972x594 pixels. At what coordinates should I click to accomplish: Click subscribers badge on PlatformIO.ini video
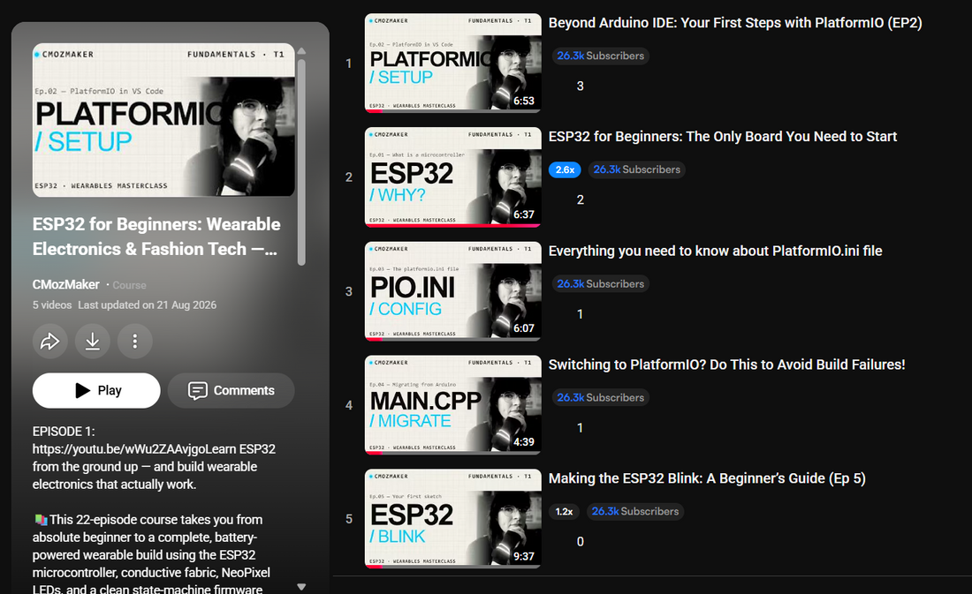[600, 283]
